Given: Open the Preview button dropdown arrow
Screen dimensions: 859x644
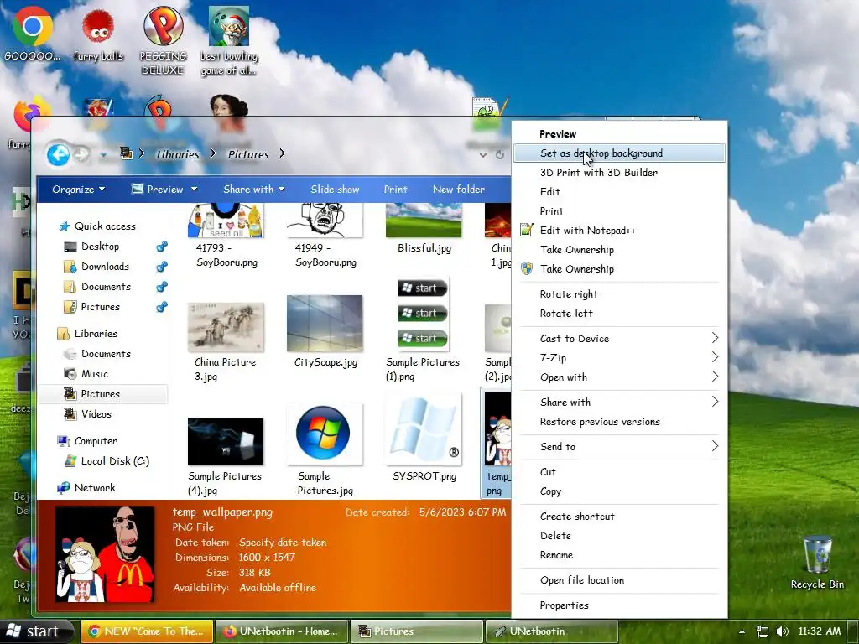Looking at the screenshot, I should [x=194, y=190].
